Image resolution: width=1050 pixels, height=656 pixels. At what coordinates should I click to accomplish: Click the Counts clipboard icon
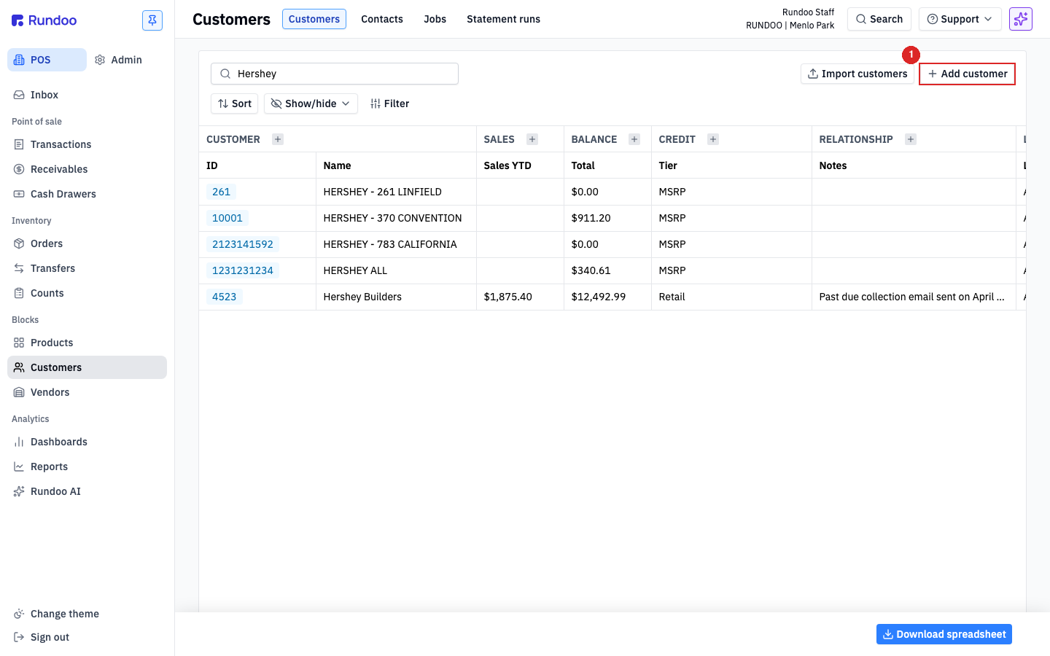[x=19, y=293]
